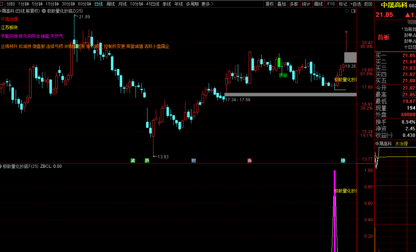
Task: Click the green 跌 event marker
Action: click(147, 160)
